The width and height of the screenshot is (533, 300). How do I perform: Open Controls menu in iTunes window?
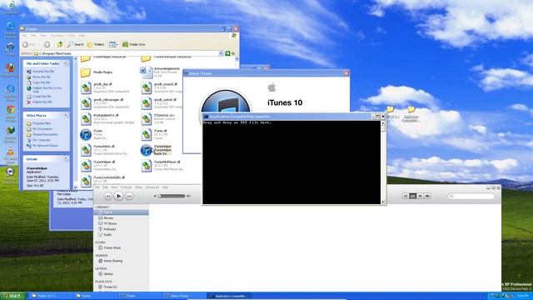126,187
